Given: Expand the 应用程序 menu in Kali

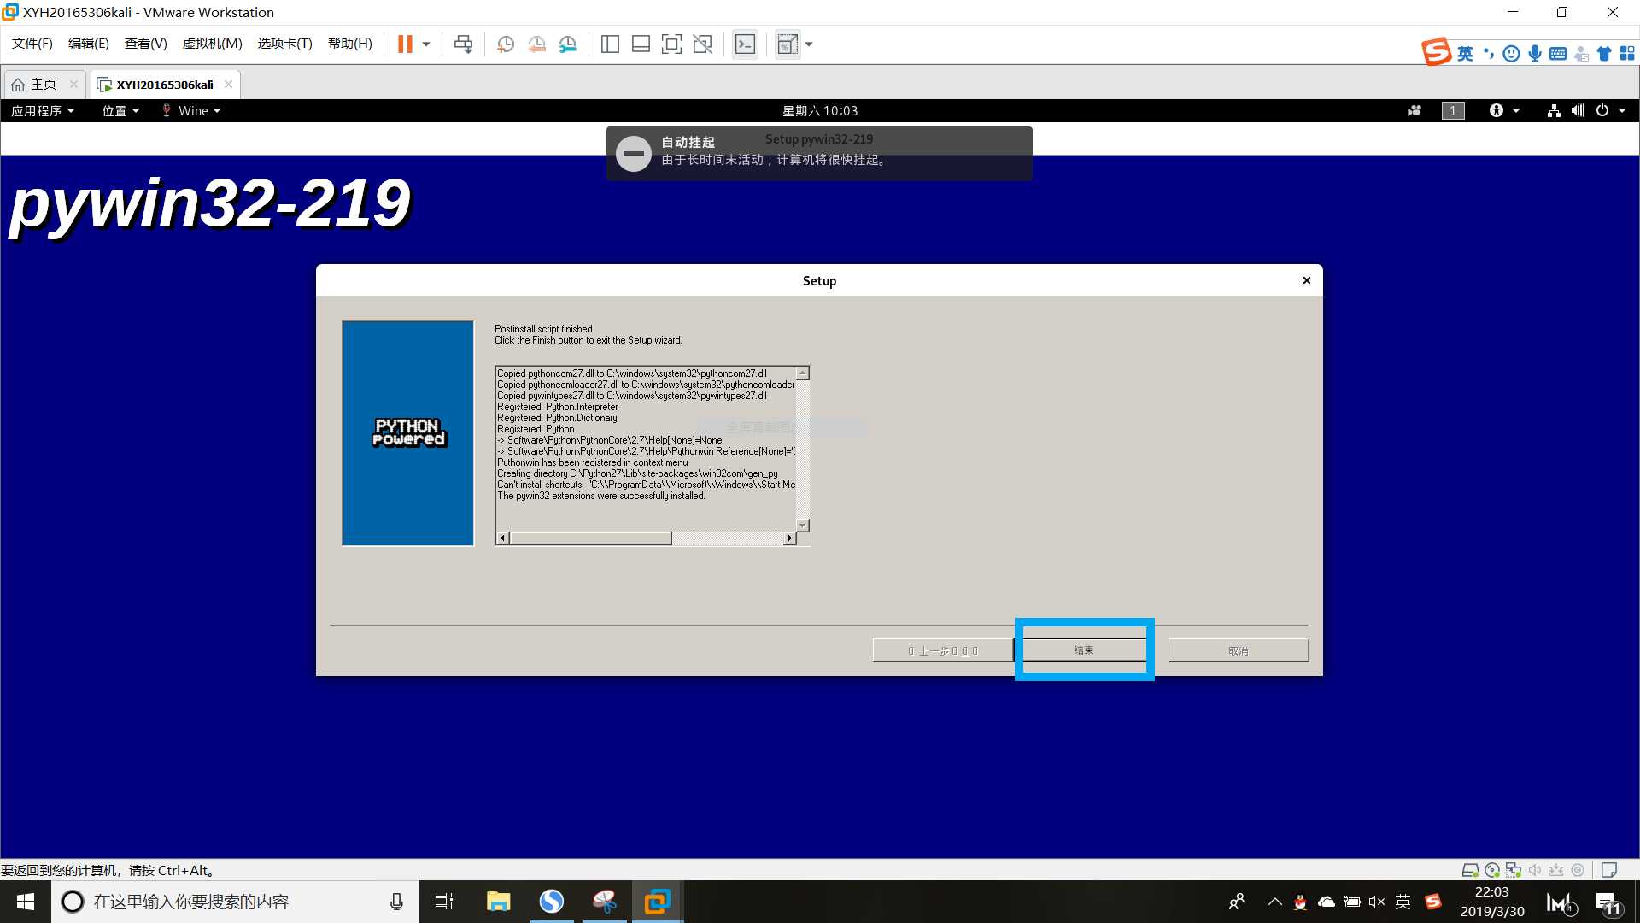Looking at the screenshot, I should tap(43, 110).
